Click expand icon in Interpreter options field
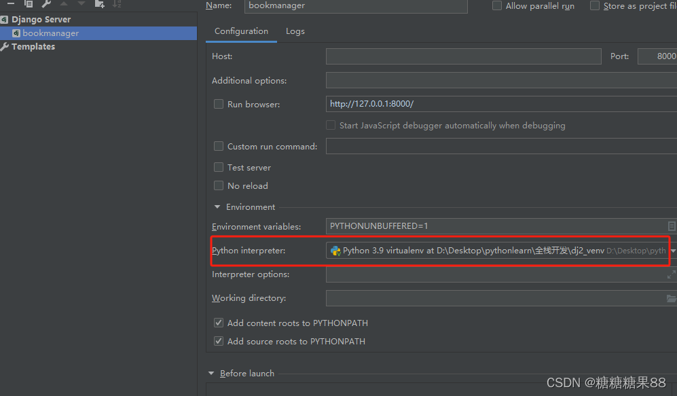The height and width of the screenshot is (396, 677). [x=672, y=274]
